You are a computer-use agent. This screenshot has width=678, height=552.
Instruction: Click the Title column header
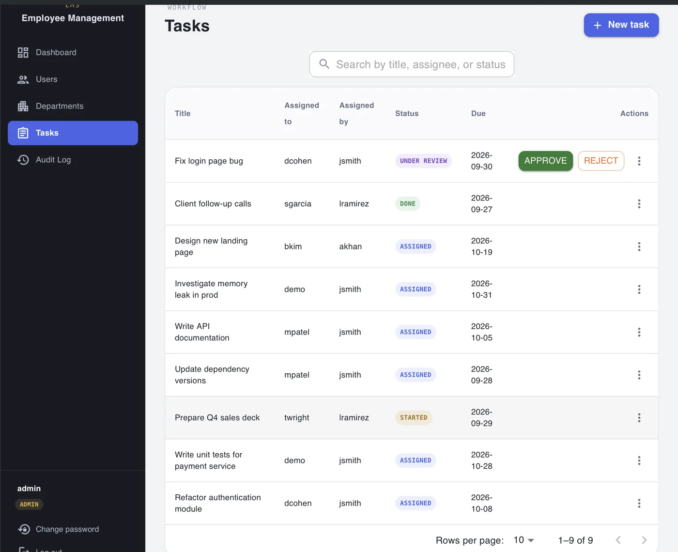183,113
